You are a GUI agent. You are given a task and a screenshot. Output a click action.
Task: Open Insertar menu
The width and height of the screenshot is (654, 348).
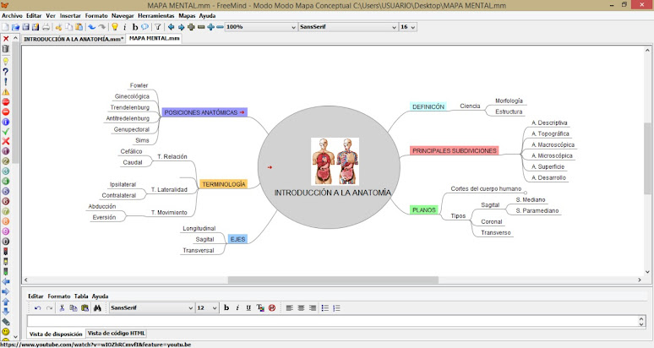coord(70,15)
